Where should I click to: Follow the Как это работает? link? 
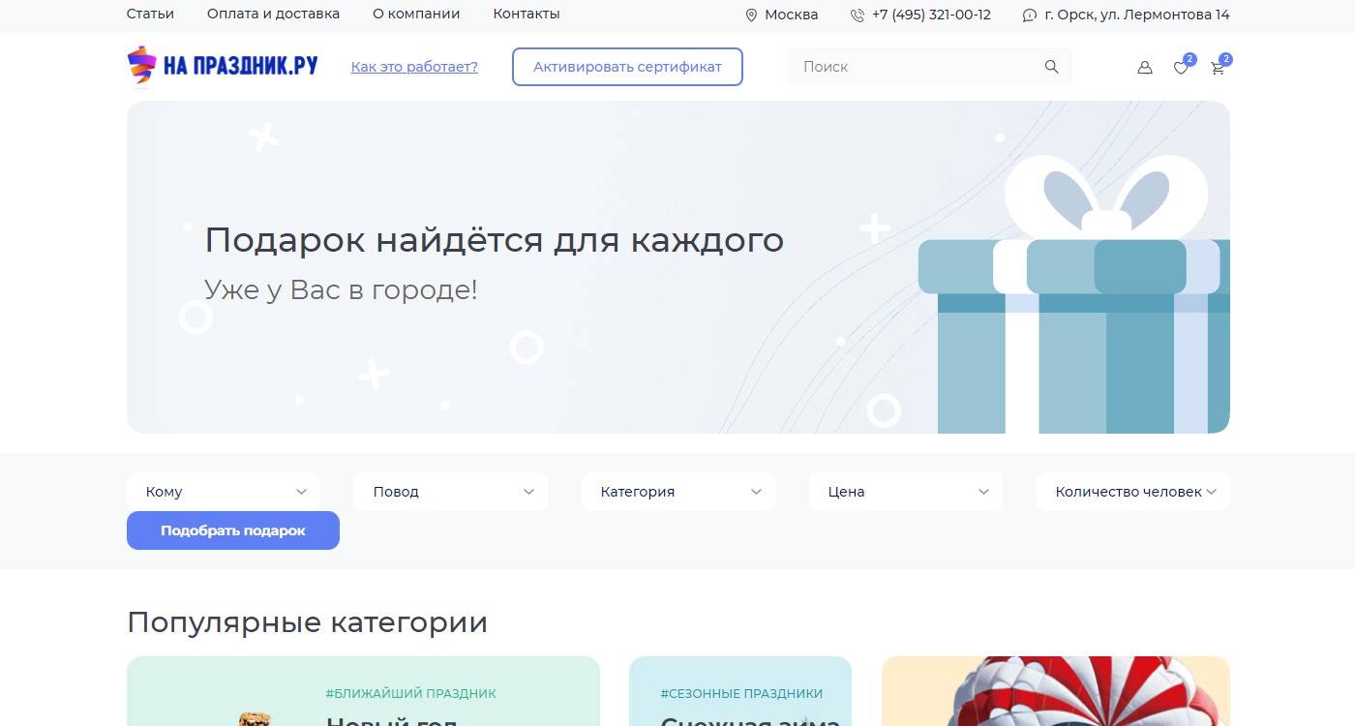[x=414, y=67]
